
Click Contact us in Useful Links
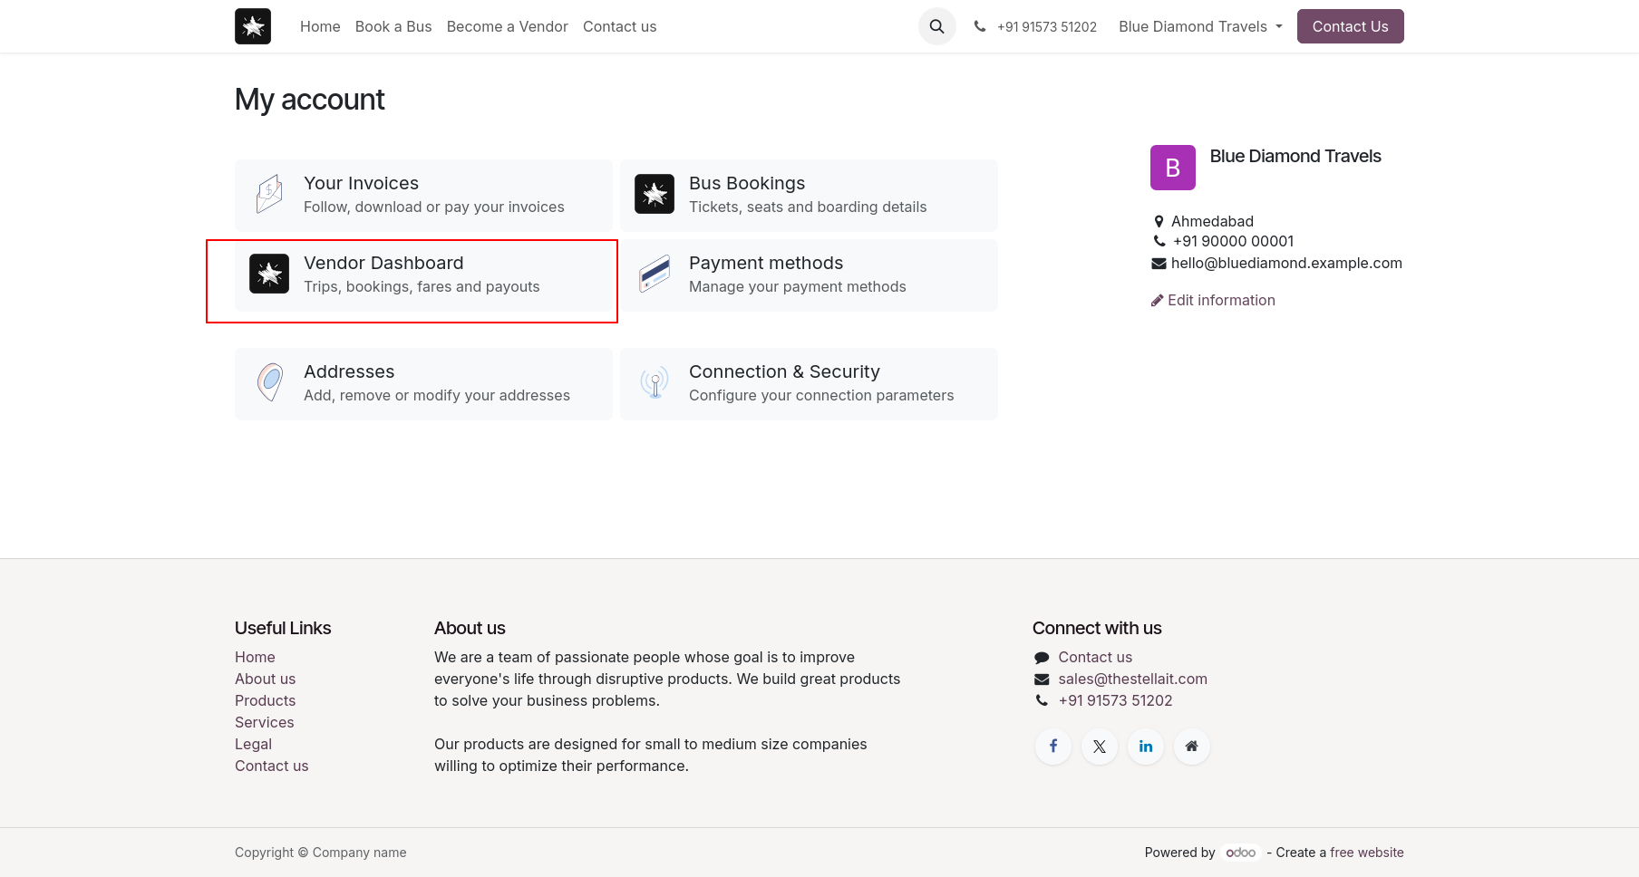(271, 766)
